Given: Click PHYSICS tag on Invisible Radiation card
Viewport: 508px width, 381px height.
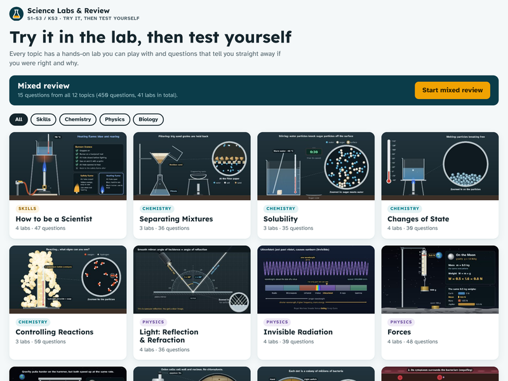Looking at the screenshot, I should point(277,322).
